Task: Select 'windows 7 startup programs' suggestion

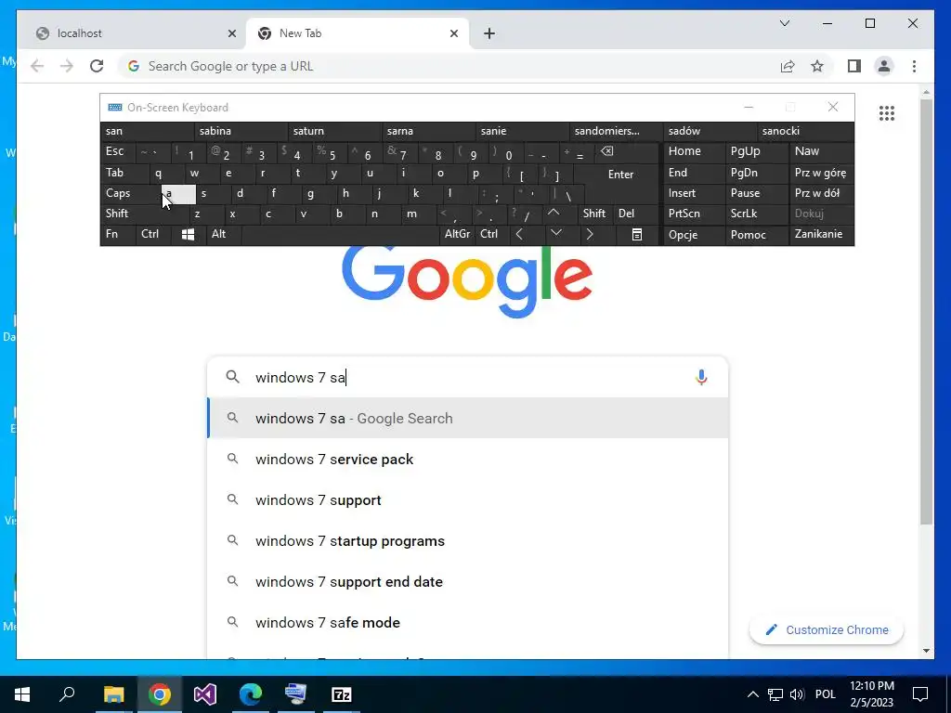Action: click(x=468, y=541)
